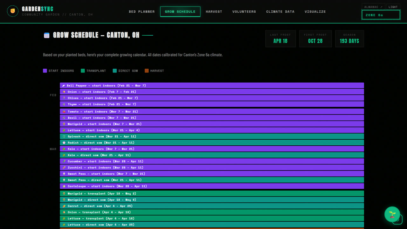Toggle Start Indoors legend filter
407x229 pixels.
point(59,71)
